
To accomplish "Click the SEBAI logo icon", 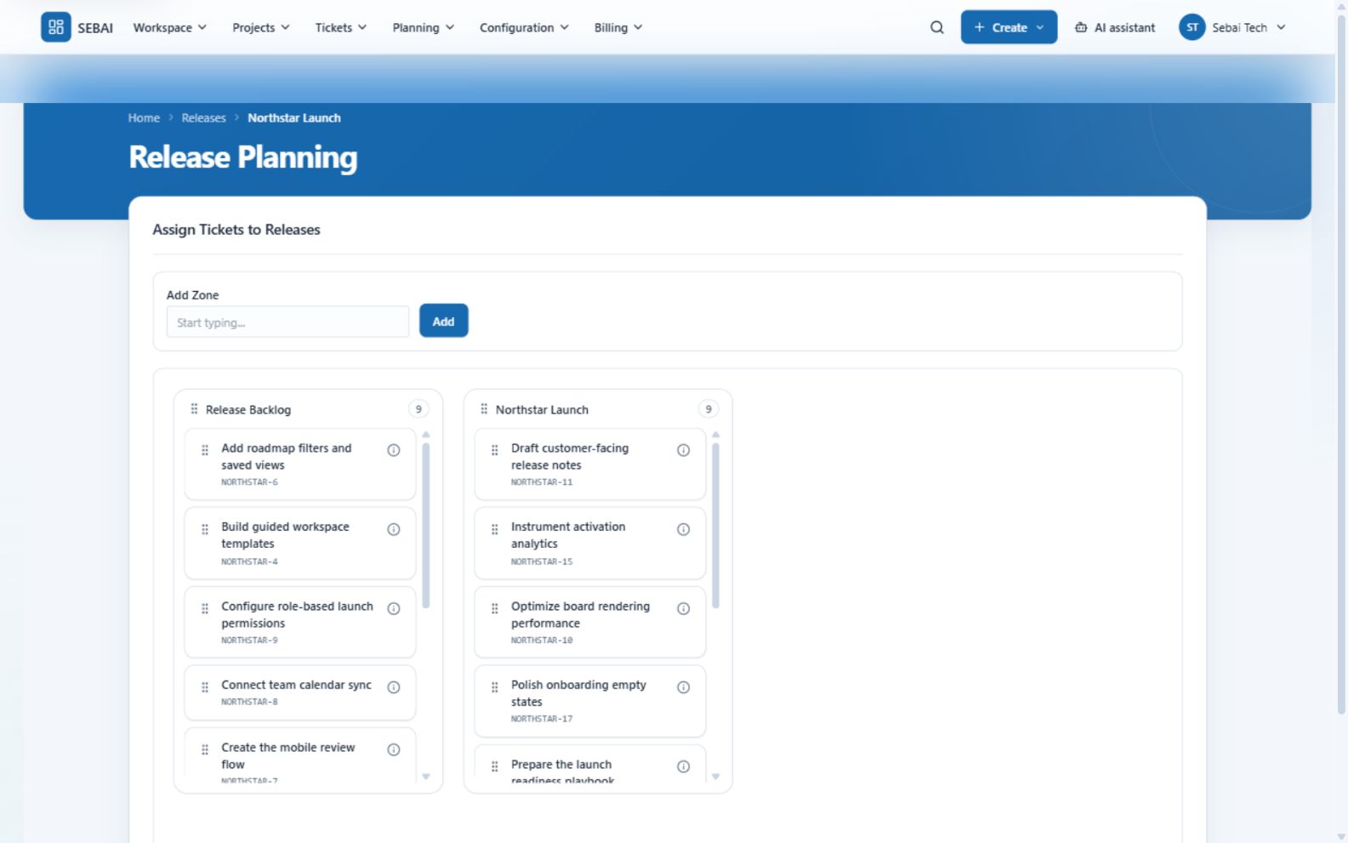I will click(x=56, y=27).
